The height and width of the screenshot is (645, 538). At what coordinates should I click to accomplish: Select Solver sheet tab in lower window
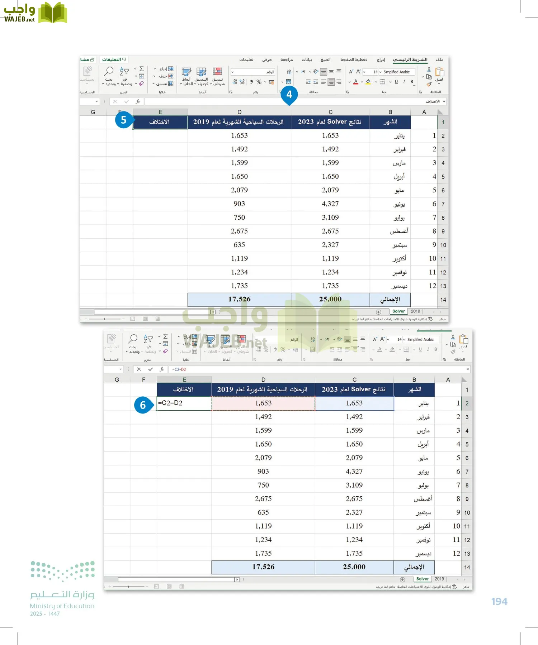(423, 579)
